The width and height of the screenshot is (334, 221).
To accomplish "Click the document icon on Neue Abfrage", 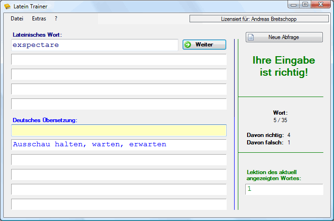I will pyautogui.click(x=251, y=37).
